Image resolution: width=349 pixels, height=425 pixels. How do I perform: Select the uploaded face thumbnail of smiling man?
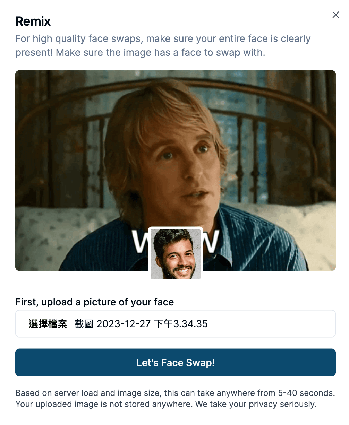[176, 254]
